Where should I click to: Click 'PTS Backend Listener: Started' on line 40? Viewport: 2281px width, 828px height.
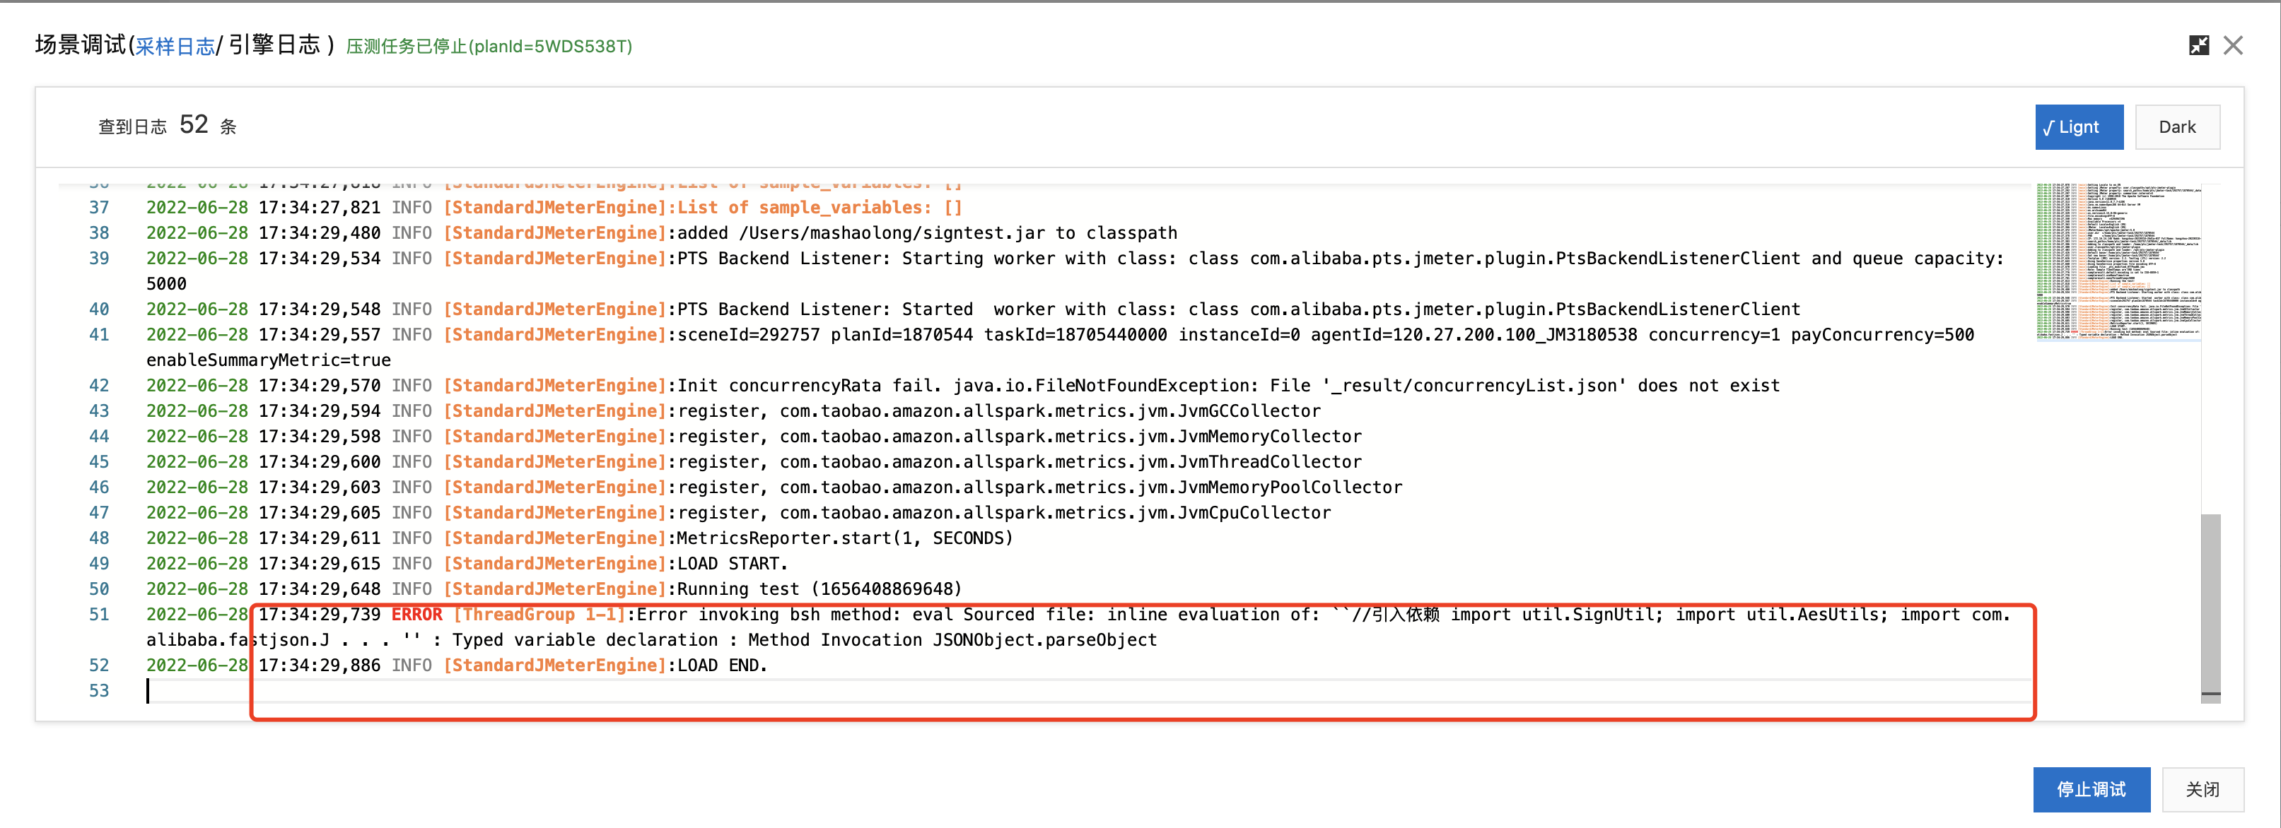click(x=824, y=309)
